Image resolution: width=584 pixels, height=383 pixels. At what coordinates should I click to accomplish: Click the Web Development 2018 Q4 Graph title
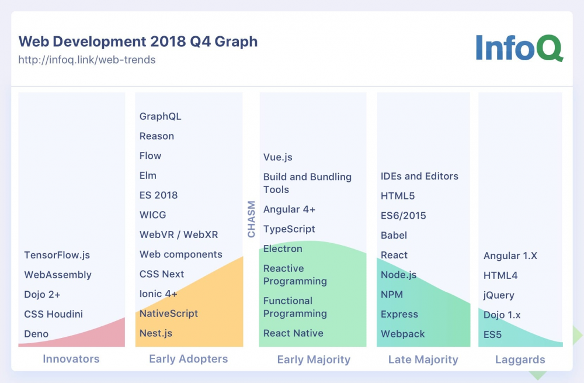[138, 42]
